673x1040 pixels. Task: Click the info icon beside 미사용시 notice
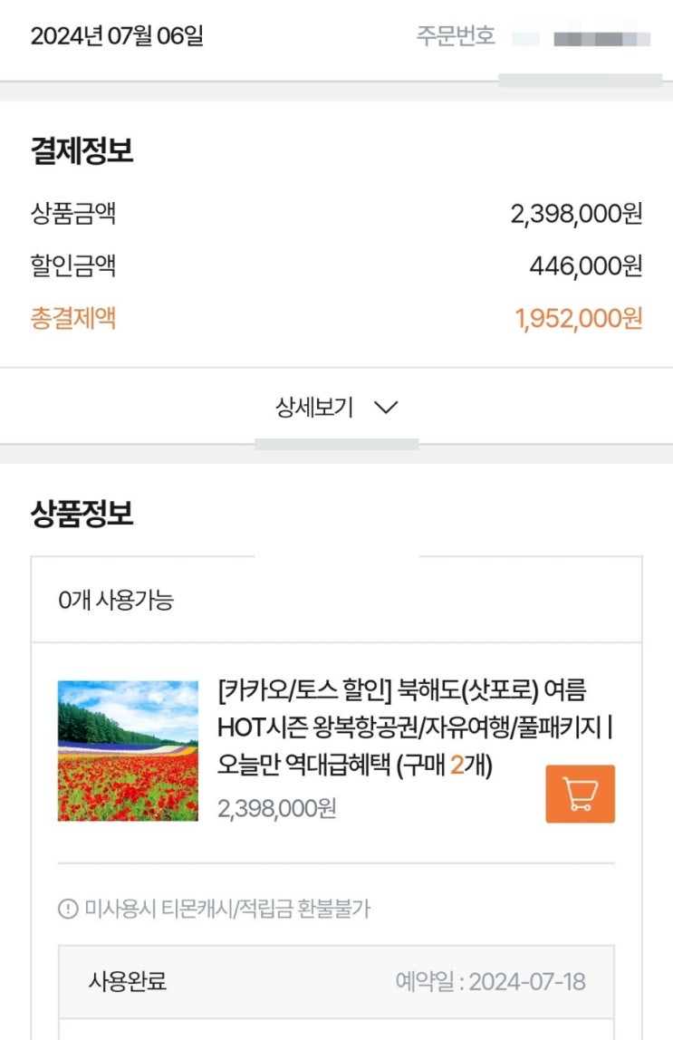tap(68, 909)
